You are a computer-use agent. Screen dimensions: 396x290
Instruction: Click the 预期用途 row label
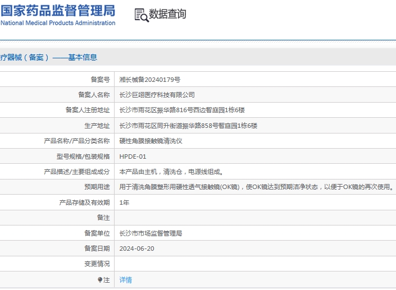pyautogui.click(x=97, y=187)
